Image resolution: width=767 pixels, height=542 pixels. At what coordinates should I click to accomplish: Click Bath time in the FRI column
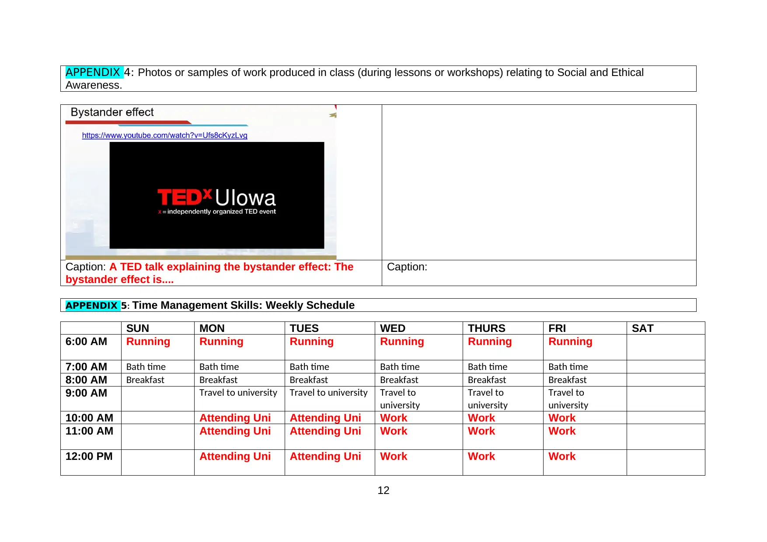coord(568,367)
